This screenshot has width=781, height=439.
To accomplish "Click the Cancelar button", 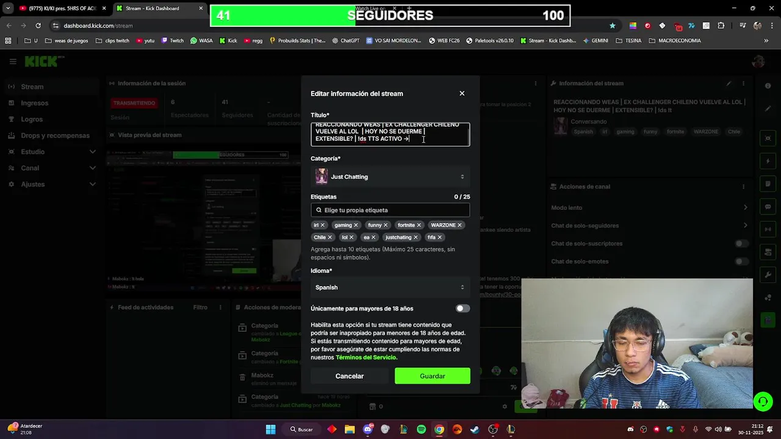I will coord(350,376).
